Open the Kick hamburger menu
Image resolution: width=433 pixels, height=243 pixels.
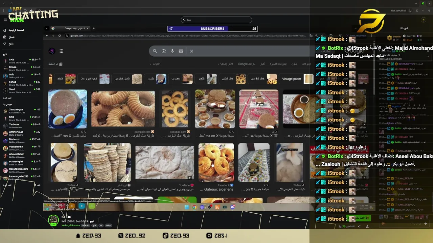point(5,20)
